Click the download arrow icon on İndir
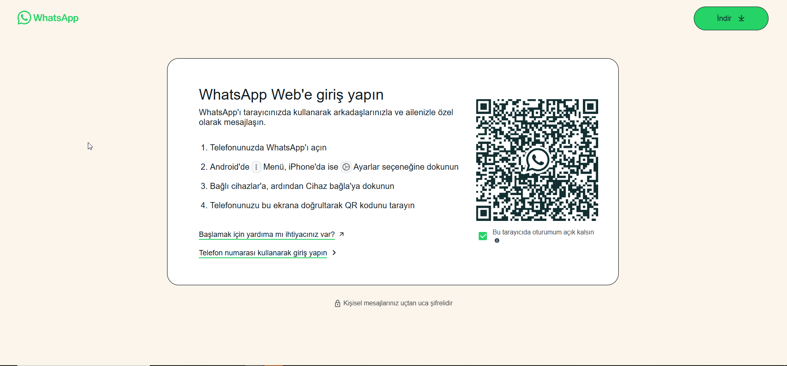This screenshot has width=787, height=366. [x=741, y=18]
